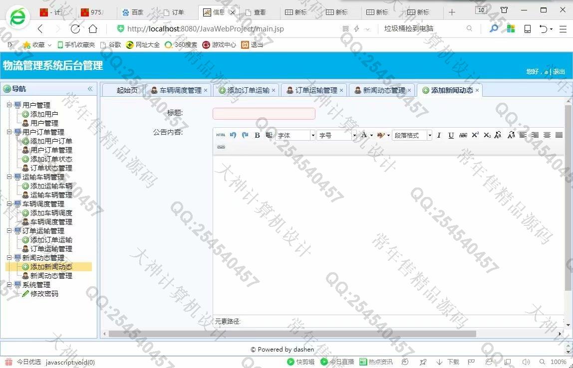Justify text in editor
This screenshot has width=573, height=368.
click(x=559, y=135)
